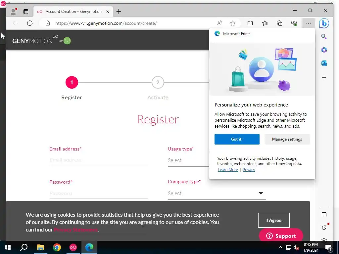Open the taskbar clock and date
Image resolution: width=339 pixels, height=254 pixels.
tap(311, 247)
